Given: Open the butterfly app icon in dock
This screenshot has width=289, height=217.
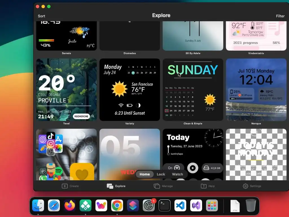Looking at the screenshot, I should (101, 205).
